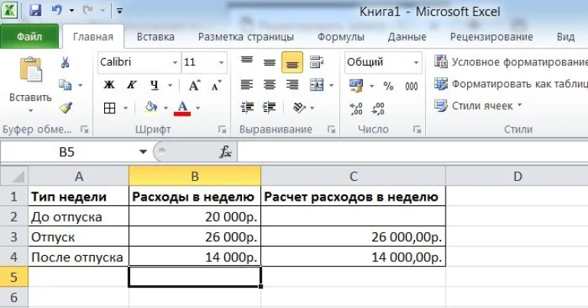Click the Redo arrow icon

[x=88, y=10]
